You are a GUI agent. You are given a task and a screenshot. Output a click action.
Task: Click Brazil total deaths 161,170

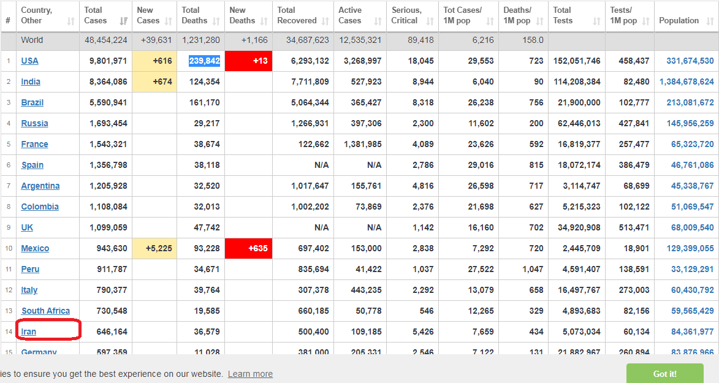(x=205, y=102)
